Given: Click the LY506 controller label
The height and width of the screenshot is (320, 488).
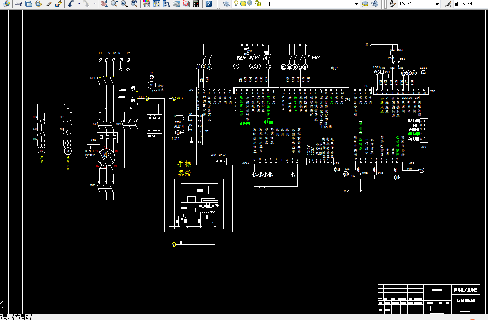Looking at the screenshot, I should click(x=326, y=127).
